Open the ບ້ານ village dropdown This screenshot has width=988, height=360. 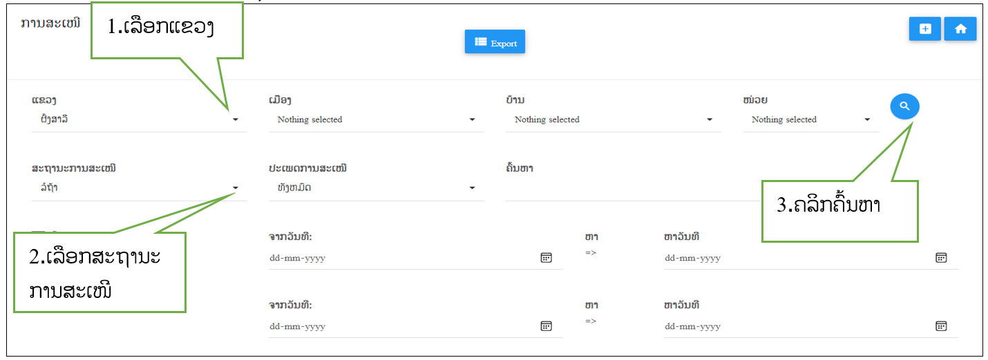[x=614, y=120]
